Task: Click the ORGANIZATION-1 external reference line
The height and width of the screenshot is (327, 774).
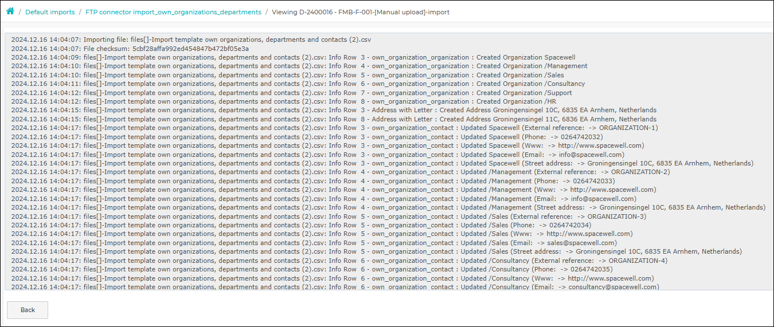Action: pyautogui.click(x=334, y=128)
